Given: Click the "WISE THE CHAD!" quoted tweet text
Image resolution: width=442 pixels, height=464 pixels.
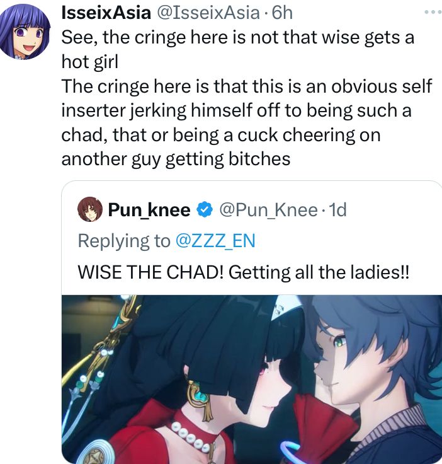Looking at the screenshot, I should click(x=244, y=272).
